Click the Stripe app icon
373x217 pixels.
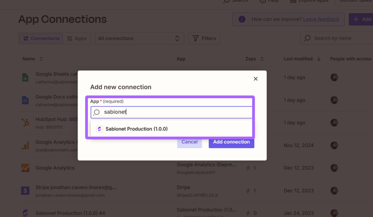25,190
